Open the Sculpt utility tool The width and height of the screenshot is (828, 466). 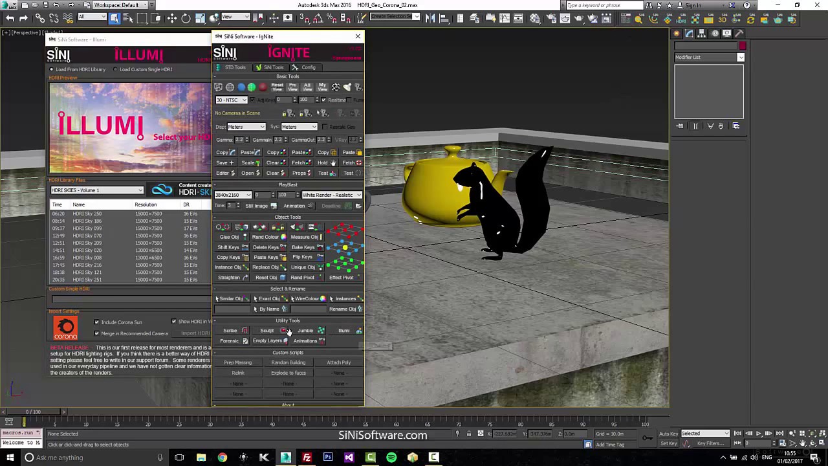(270, 331)
